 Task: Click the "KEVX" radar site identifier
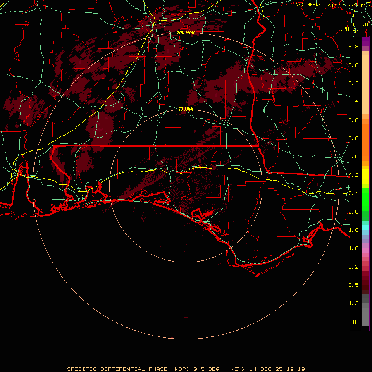click(x=238, y=369)
